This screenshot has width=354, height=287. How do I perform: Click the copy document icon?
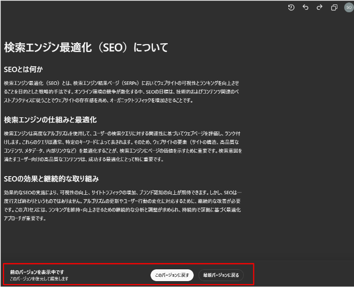point(334,7)
